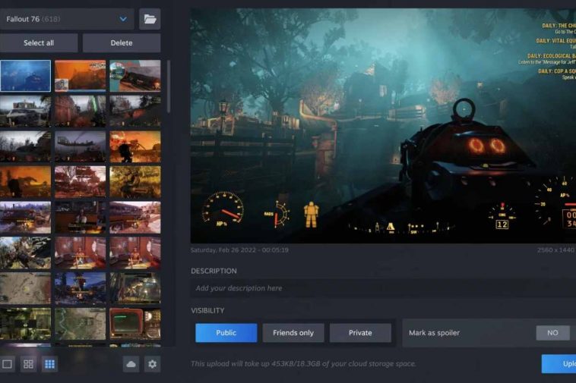Set visibility to Public
This screenshot has height=383, width=576.
coord(226,333)
